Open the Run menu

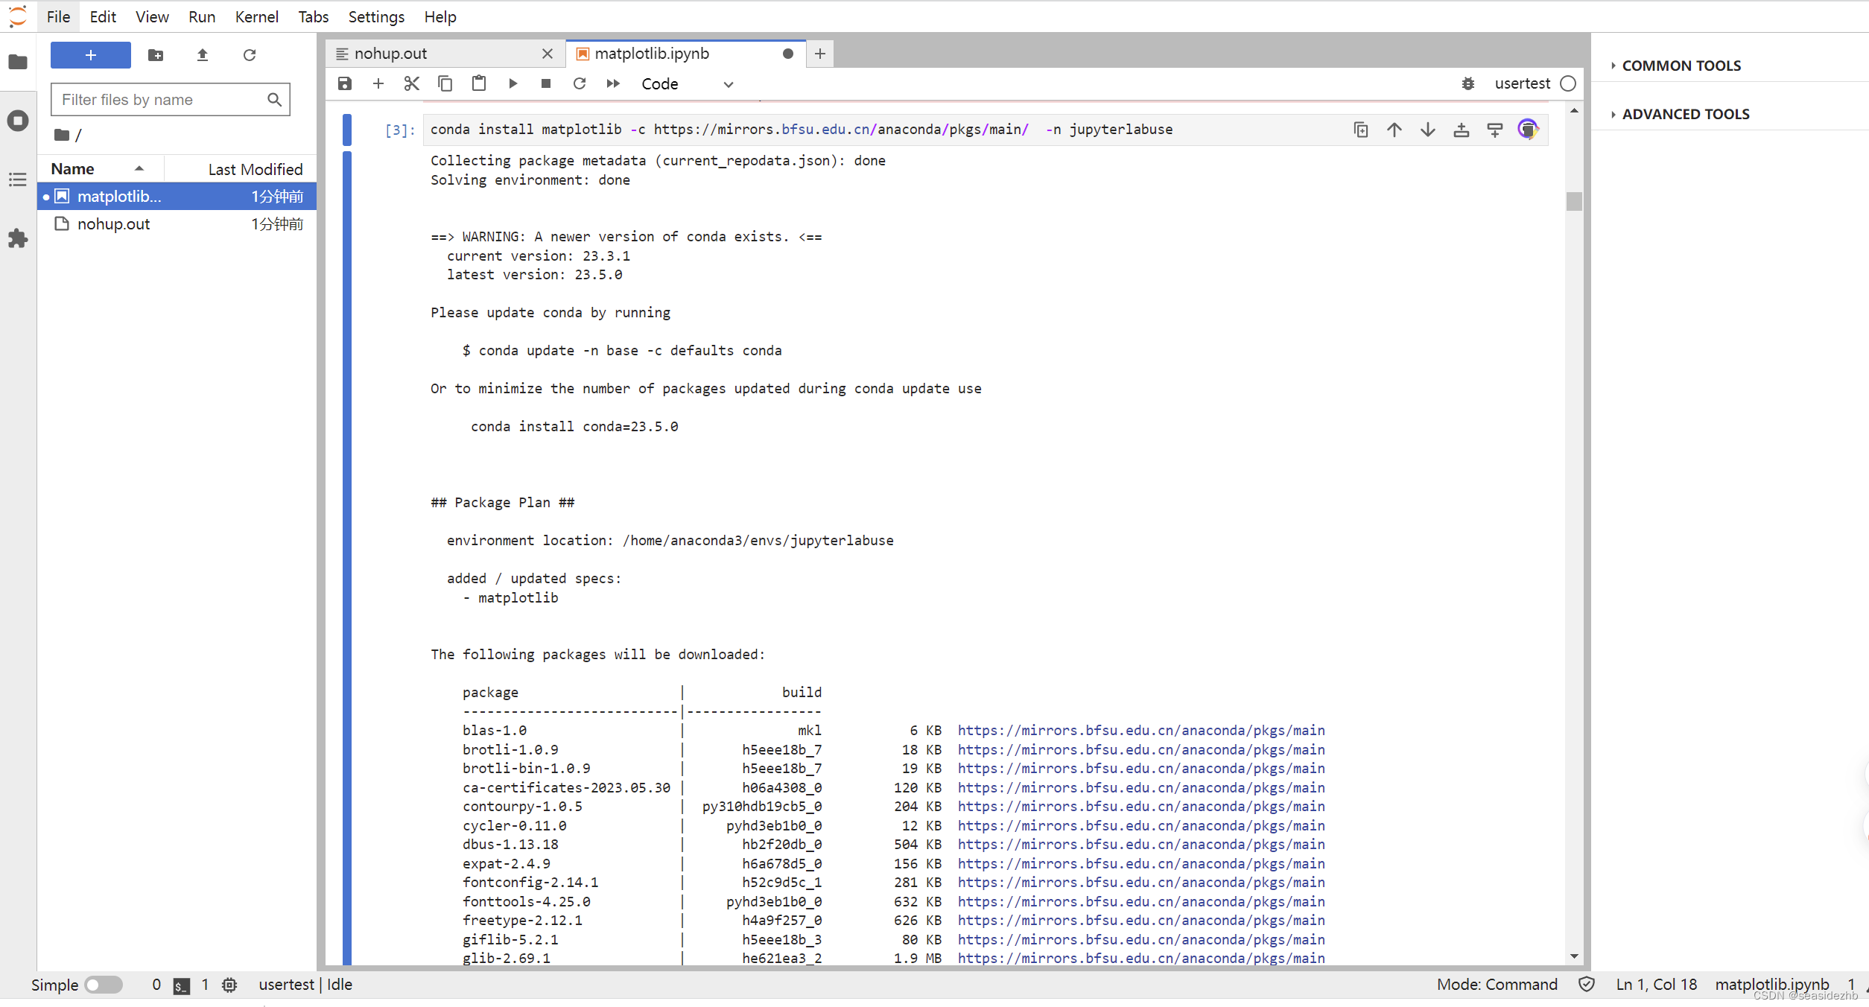point(202,16)
